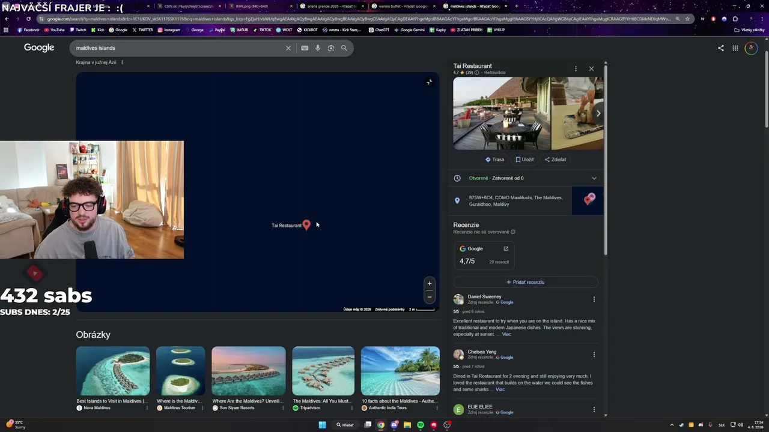Viewport: 769px width, 432px height.
Task: Submit search using the magnifier icon
Action: tap(344, 48)
